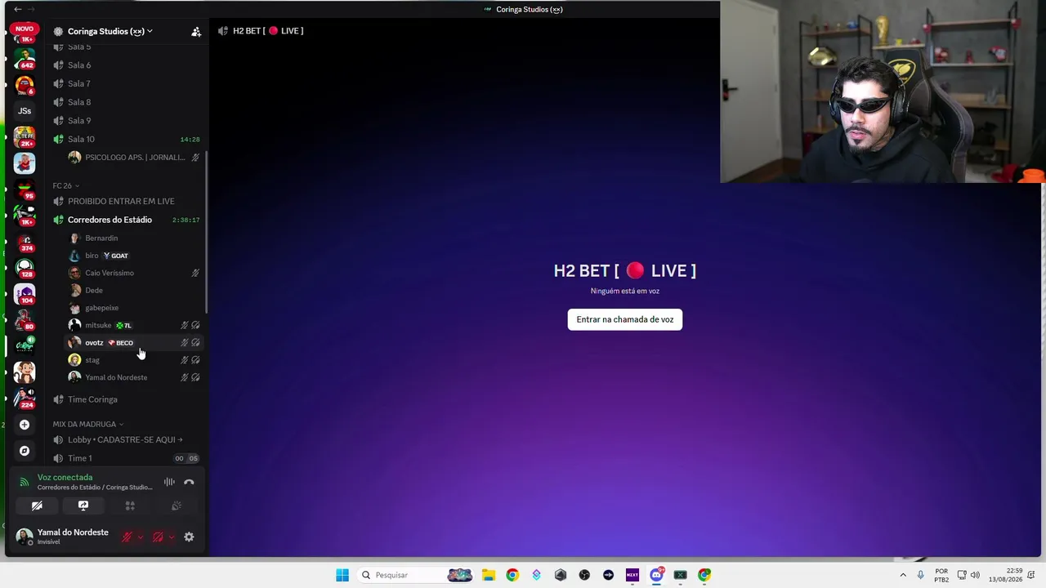Open user settings gear
This screenshot has height=588, width=1046.
tap(189, 537)
